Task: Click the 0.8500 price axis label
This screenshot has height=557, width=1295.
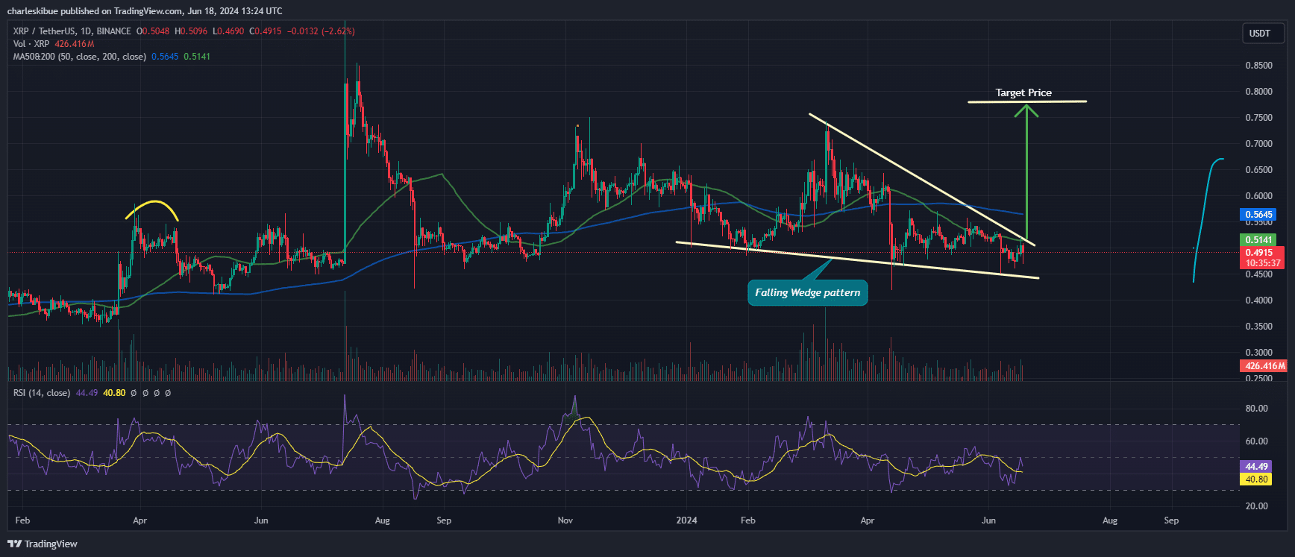Action: click(1259, 66)
